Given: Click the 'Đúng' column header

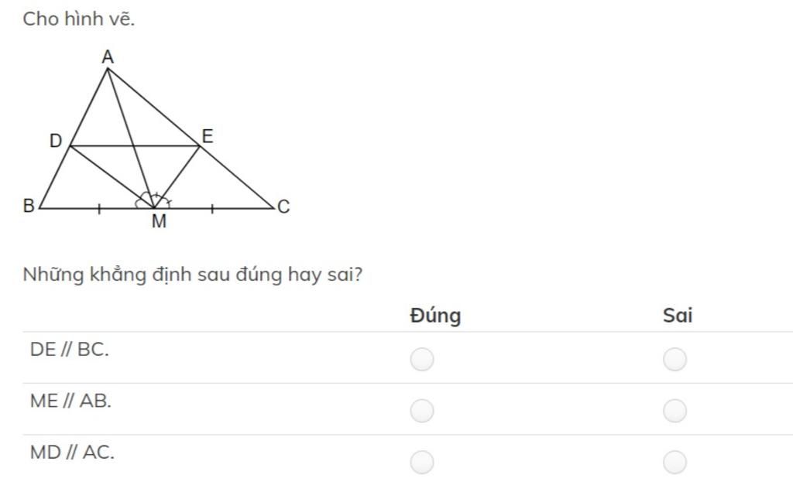Looking at the screenshot, I should [435, 315].
